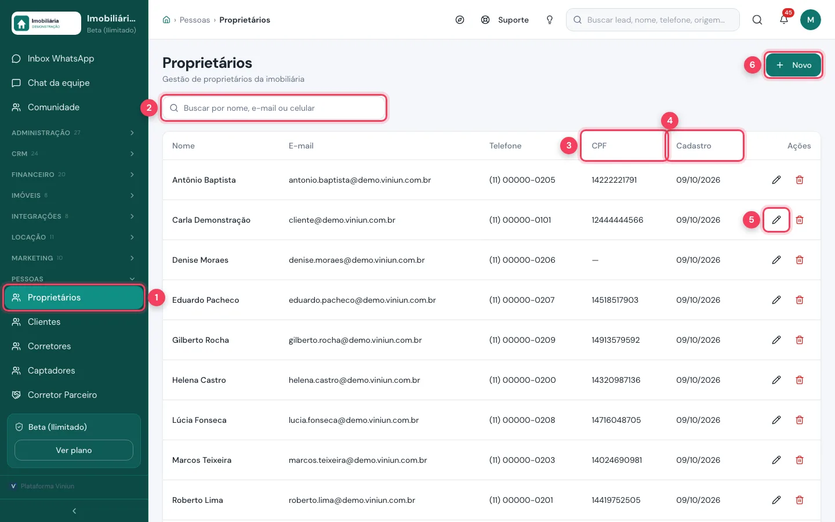Edit Marcos Teixeira via the pencil icon
Viewport: 835px width, 522px height.
776,460
